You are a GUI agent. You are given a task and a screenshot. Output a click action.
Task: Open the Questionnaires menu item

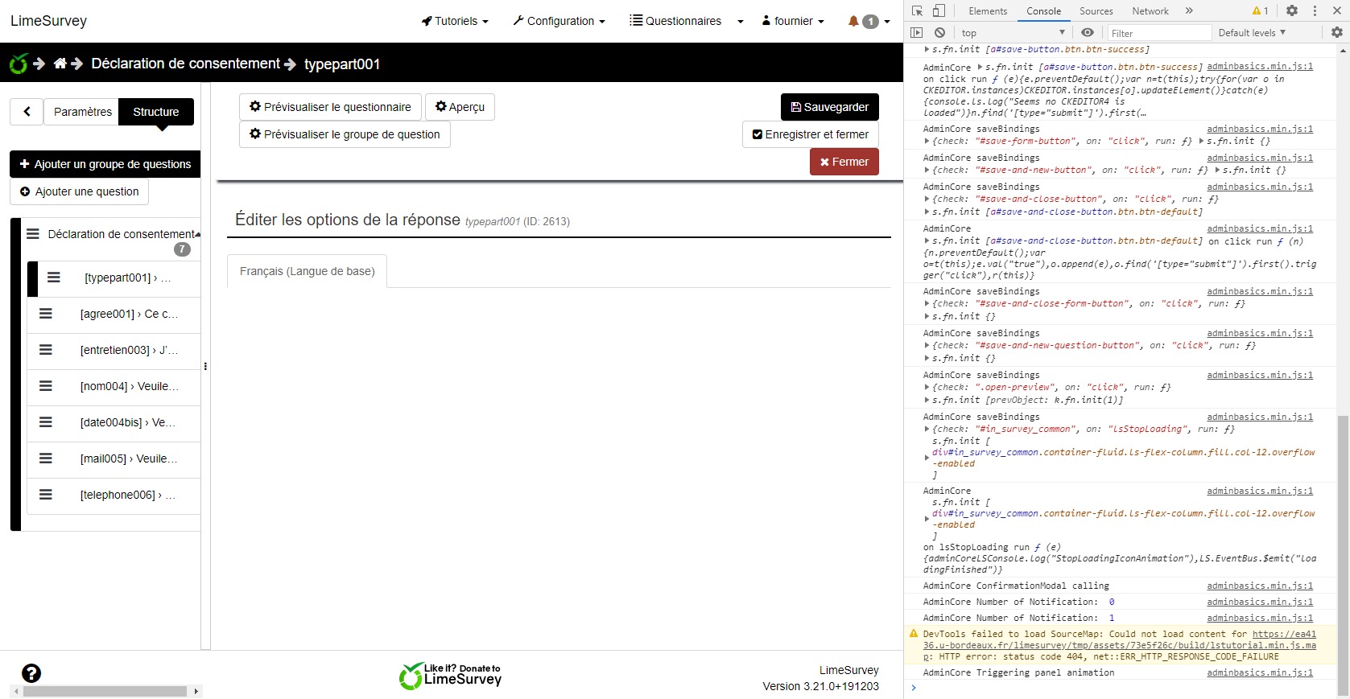tap(675, 21)
